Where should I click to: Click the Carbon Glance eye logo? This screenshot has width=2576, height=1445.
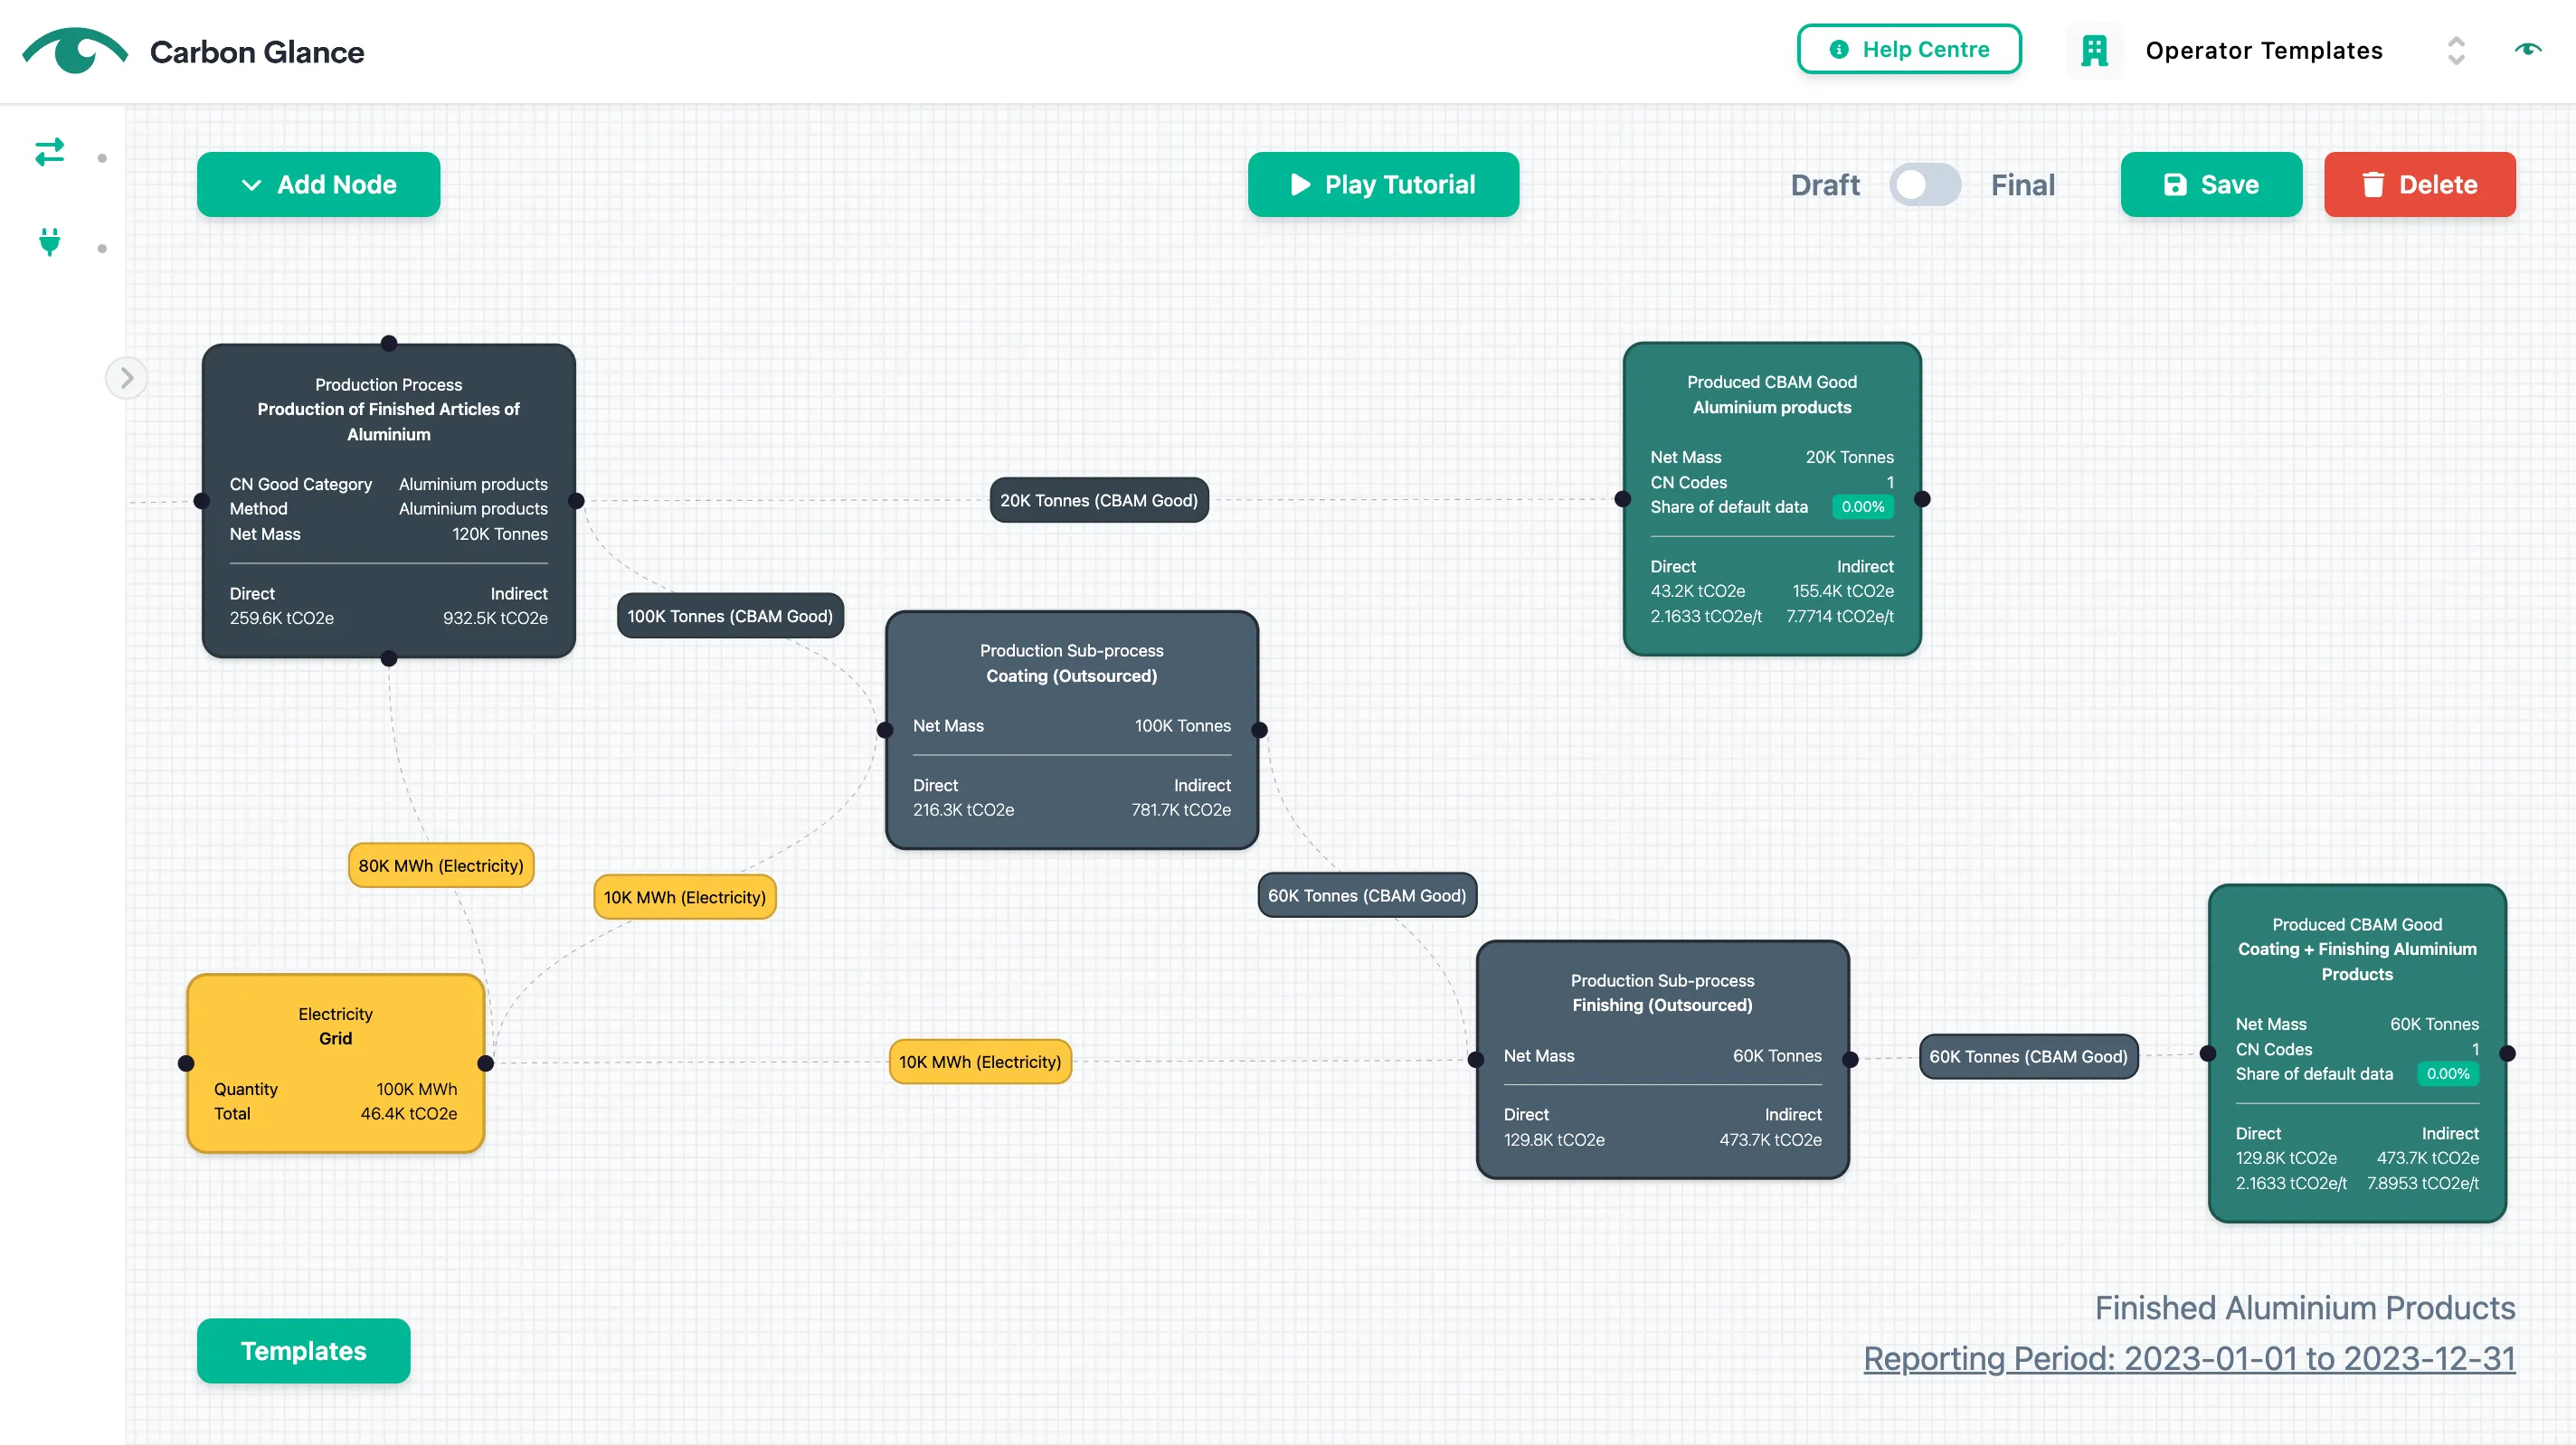click(75, 50)
